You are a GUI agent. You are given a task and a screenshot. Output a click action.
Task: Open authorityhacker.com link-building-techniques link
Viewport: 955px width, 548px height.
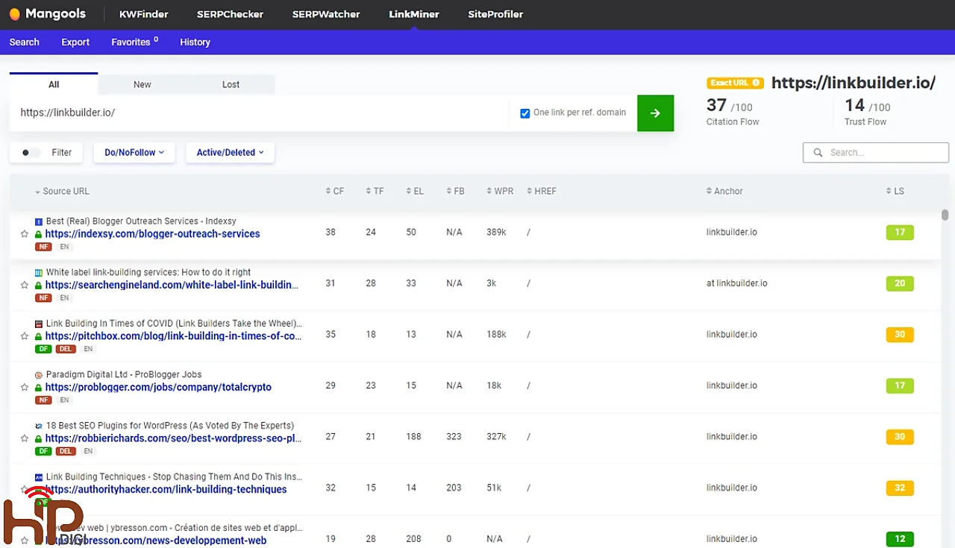pyautogui.click(x=166, y=490)
